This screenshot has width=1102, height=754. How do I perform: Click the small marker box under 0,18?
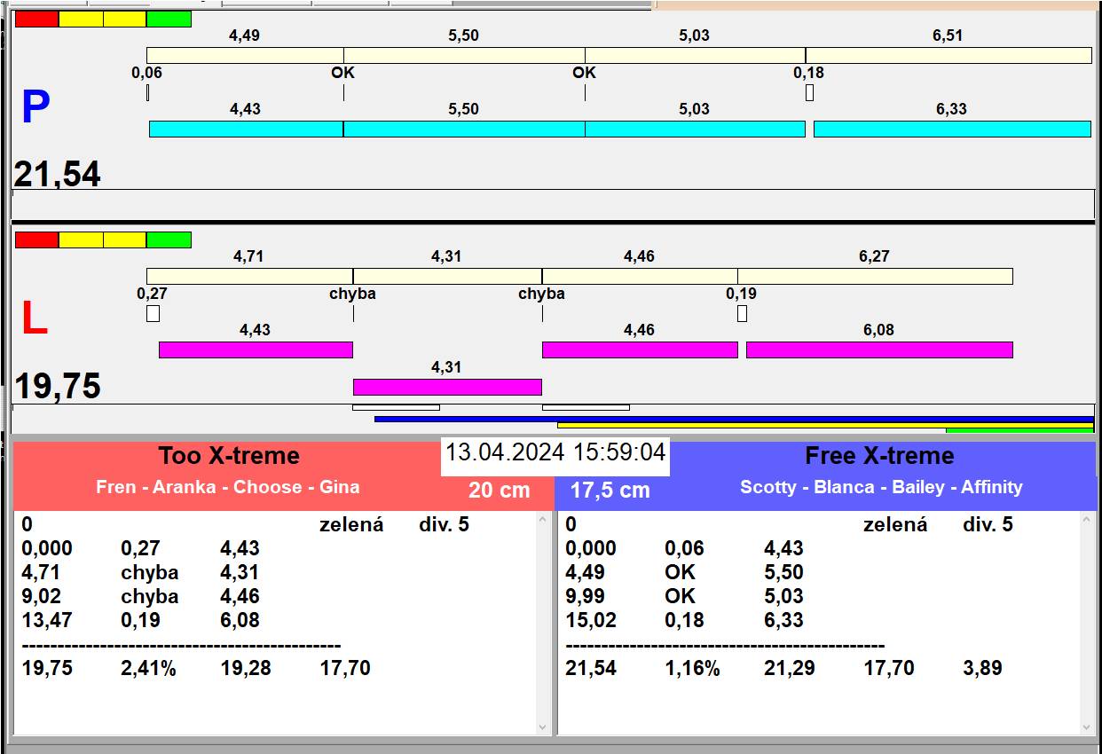pos(809,92)
